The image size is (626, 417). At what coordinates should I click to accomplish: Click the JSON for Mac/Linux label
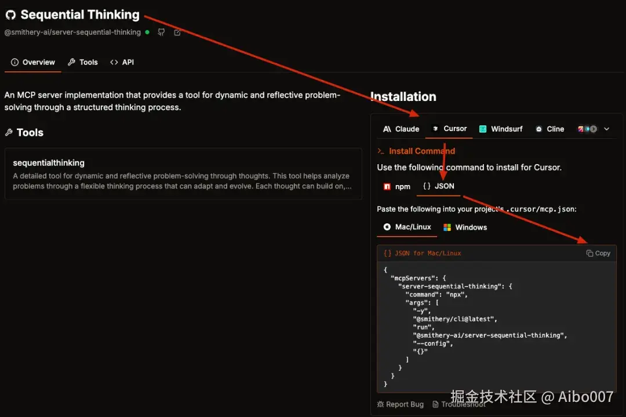428,253
